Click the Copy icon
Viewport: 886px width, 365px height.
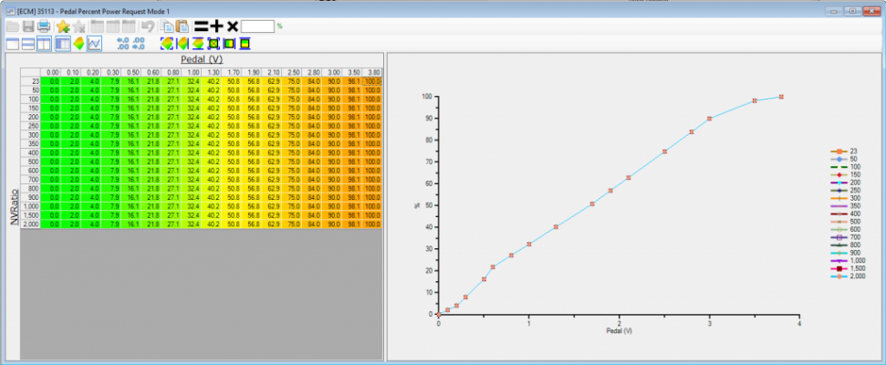pyautogui.click(x=167, y=26)
